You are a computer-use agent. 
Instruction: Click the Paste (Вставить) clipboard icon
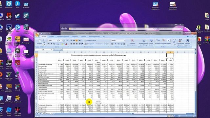tap(40, 41)
